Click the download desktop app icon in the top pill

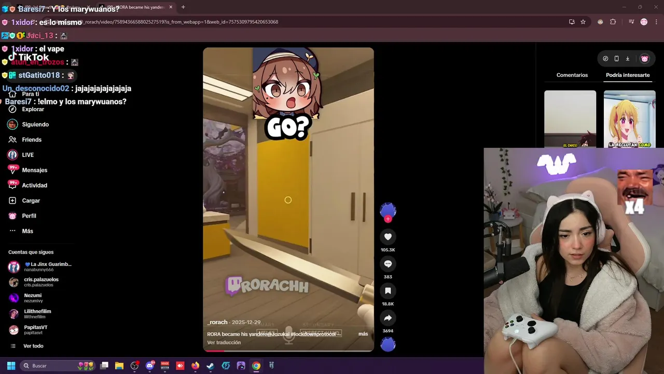627,59
